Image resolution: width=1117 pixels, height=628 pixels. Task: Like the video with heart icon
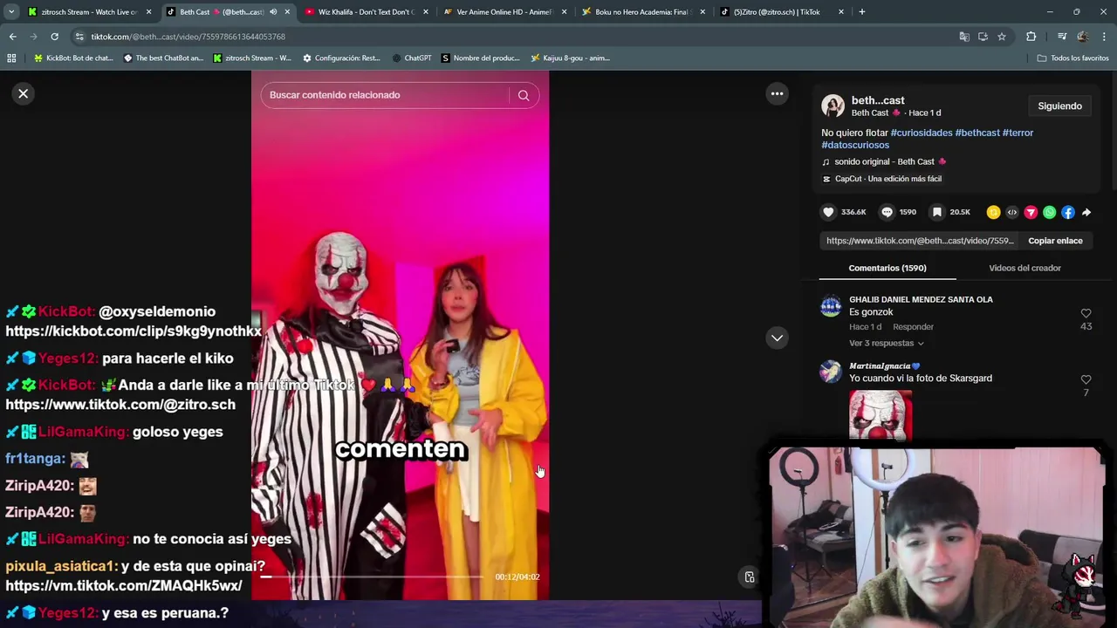tap(828, 212)
